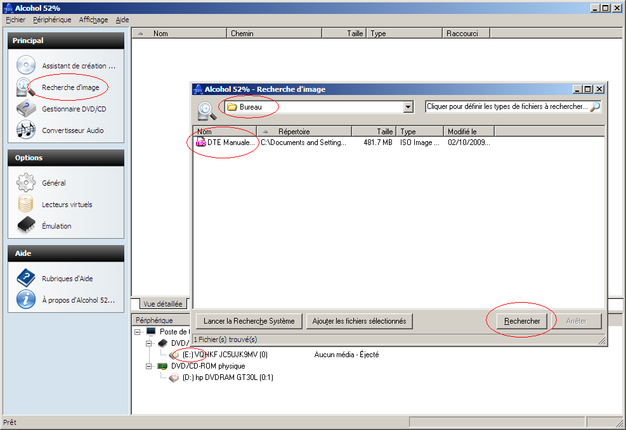626x430 pixels.
Task: Select the Vue détaillée tab
Action: tap(162, 304)
